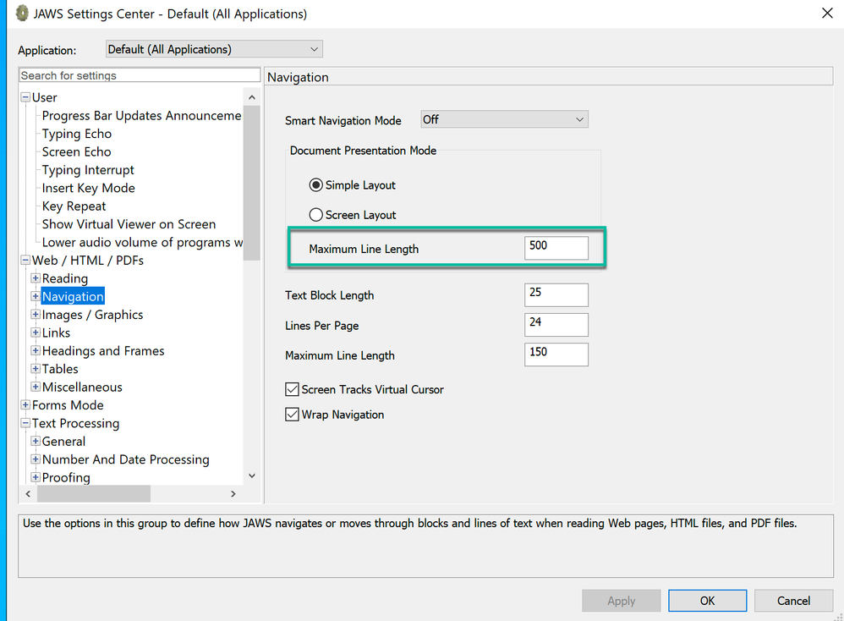Choose the Screen Layout radio button
844x621 pixels.
pos(316,215)
